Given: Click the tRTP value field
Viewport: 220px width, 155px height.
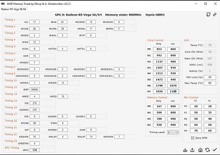Looking at the screenshot, I should point(91,35).
